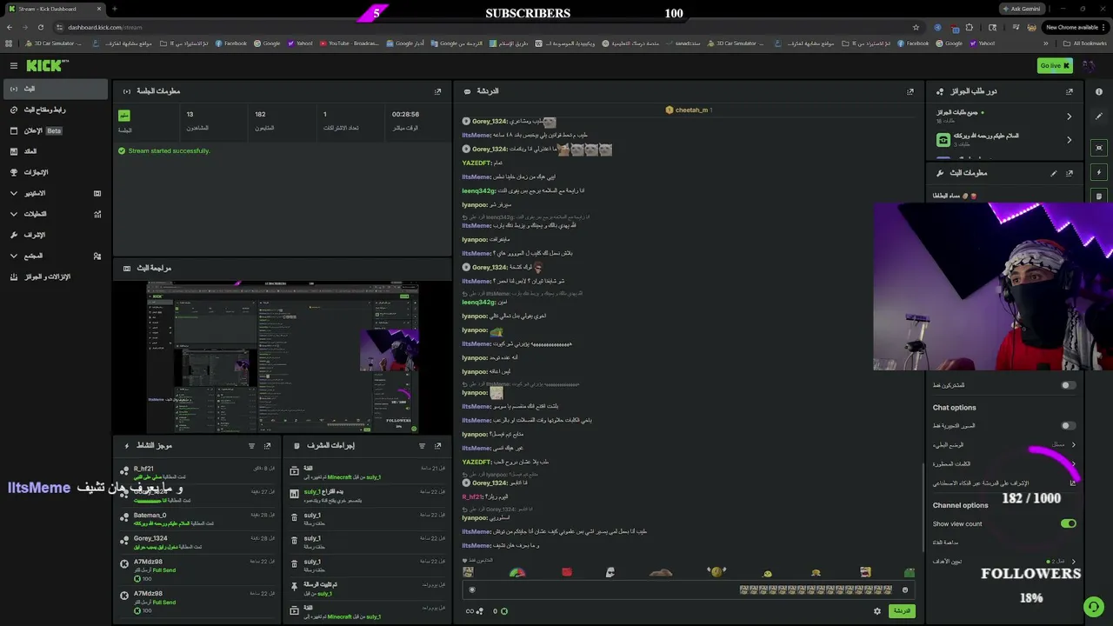Open a new browser tab
Image resolution: width=1113 pixels, height=626 pixels.
pos(114,9)
